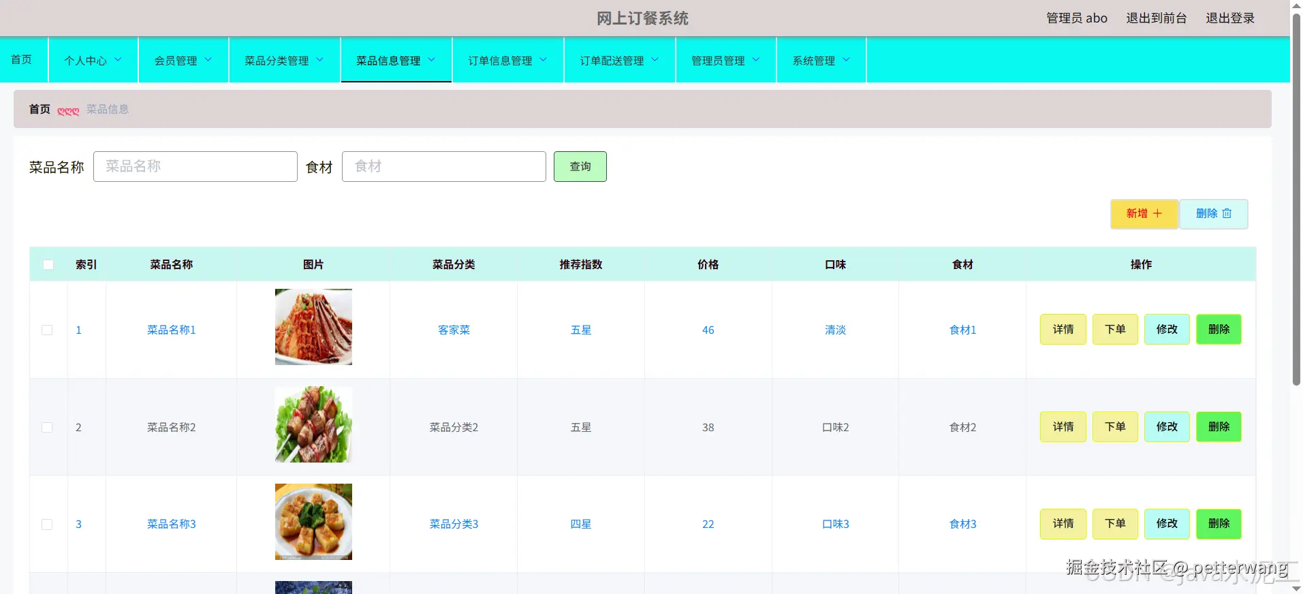Screen dimensions: 1303x594
Task: Click the price value 46
Action: tap(708, 330)
